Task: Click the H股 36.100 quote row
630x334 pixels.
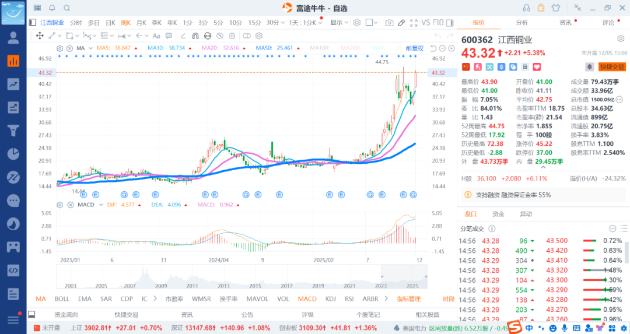Action: (x=543, y=178)
